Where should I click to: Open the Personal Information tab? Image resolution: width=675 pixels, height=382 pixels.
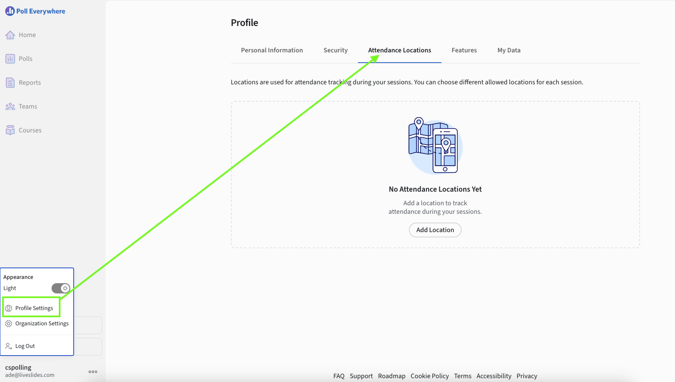[x=272, y=50]
